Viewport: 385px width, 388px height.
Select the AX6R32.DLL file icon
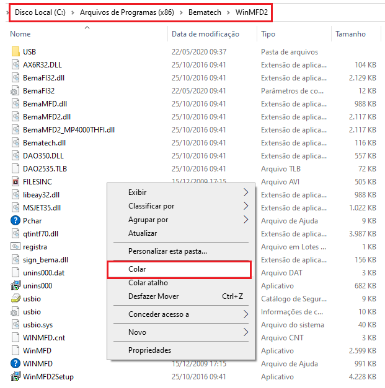pyautogui.click(x=15, y=64)
